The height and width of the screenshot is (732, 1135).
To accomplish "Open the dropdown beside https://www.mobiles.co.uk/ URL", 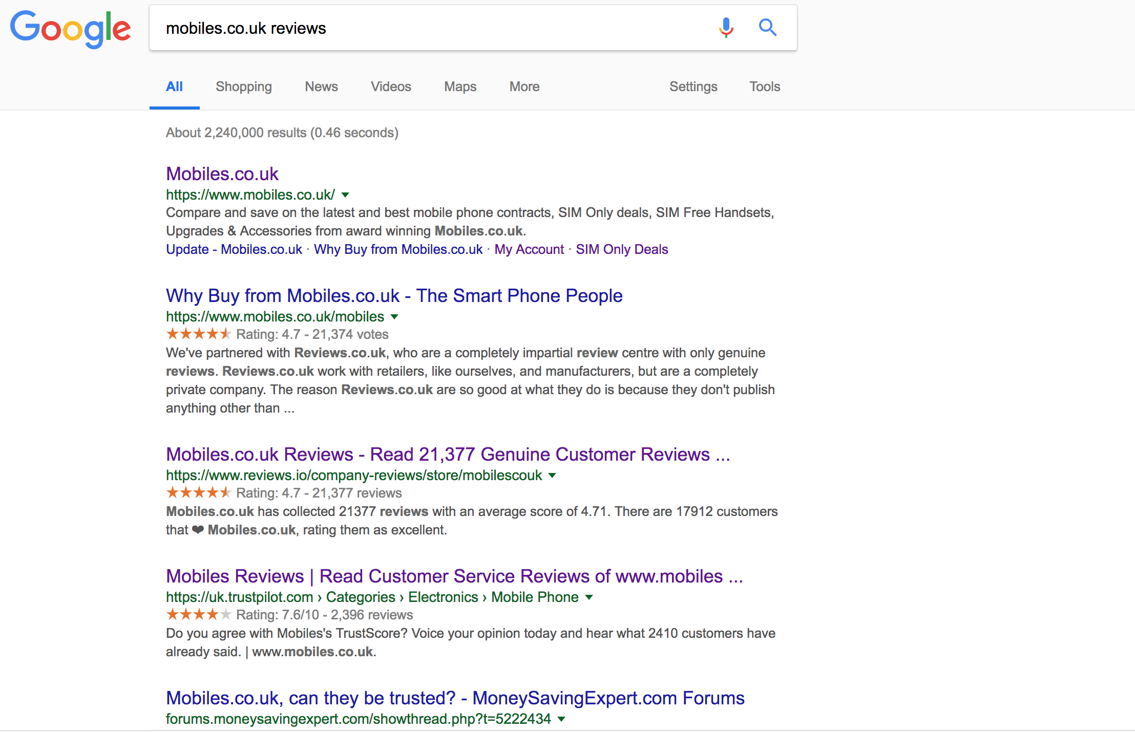I will click(x=345, y=195).
